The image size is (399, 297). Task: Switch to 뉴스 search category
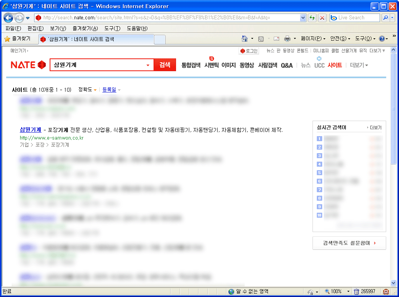(x=306, y=65)
